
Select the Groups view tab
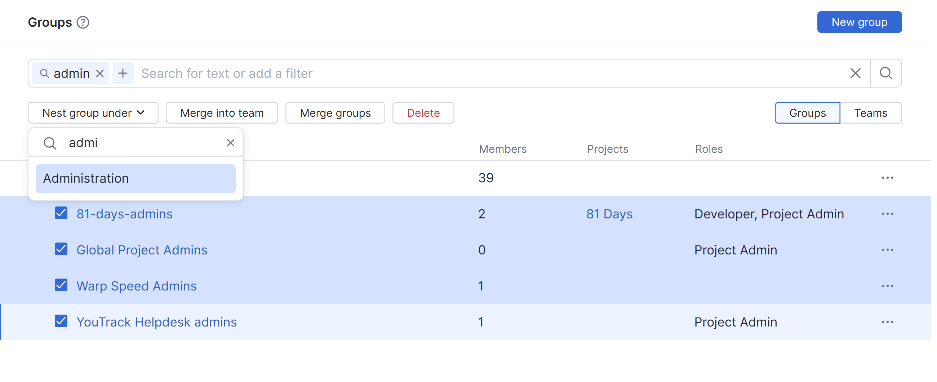pos(807,113)
